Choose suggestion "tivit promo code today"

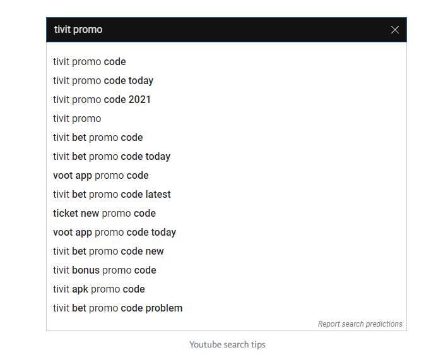(x=103, y=81)
